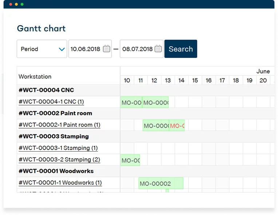The height and width of the screenshot is (215, 278).
Task: Select second MO-0000 bar in CNC (1) row
Action: click(155, 102)
